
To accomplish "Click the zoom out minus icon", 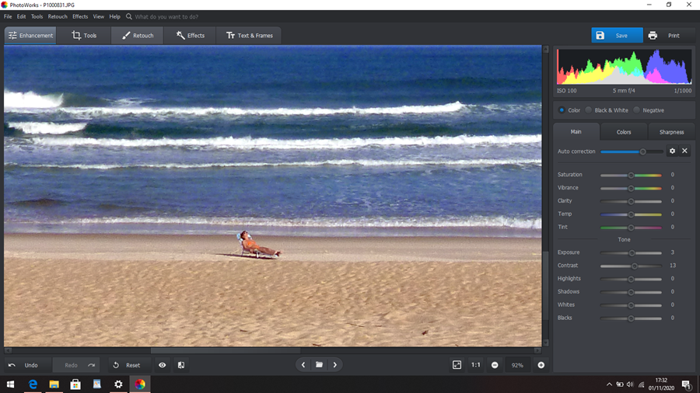I will (495, 365).
